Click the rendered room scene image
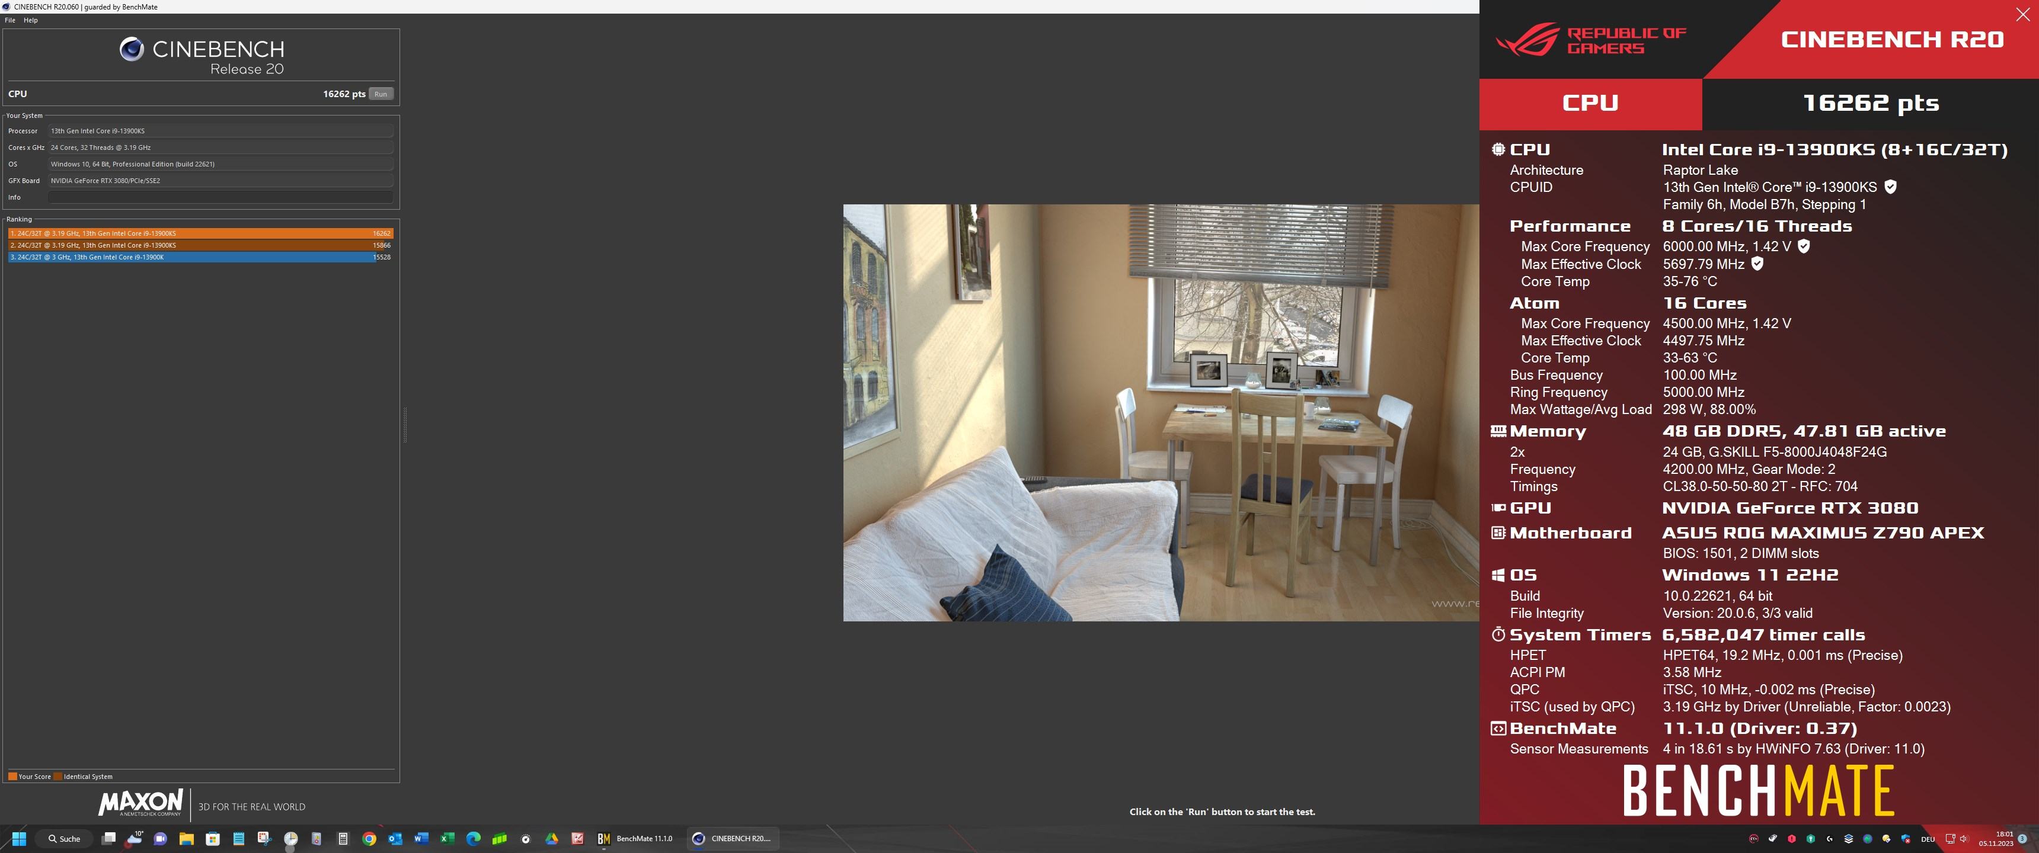2039x853 pixels. coord(1161,412)
